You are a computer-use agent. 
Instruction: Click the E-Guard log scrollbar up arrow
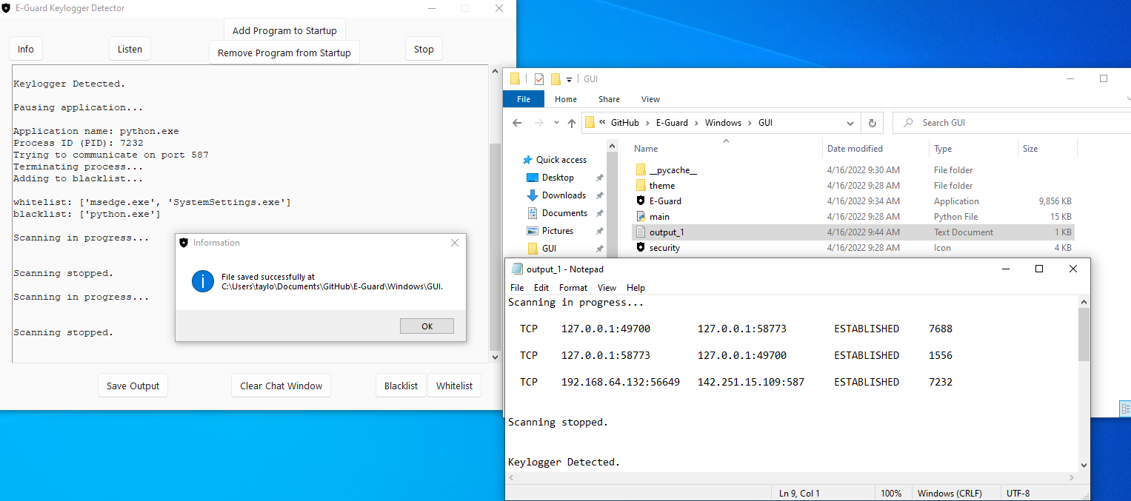(496, 71)
